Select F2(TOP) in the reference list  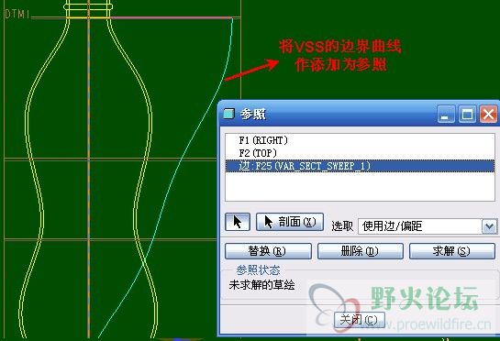click(258, 153)
